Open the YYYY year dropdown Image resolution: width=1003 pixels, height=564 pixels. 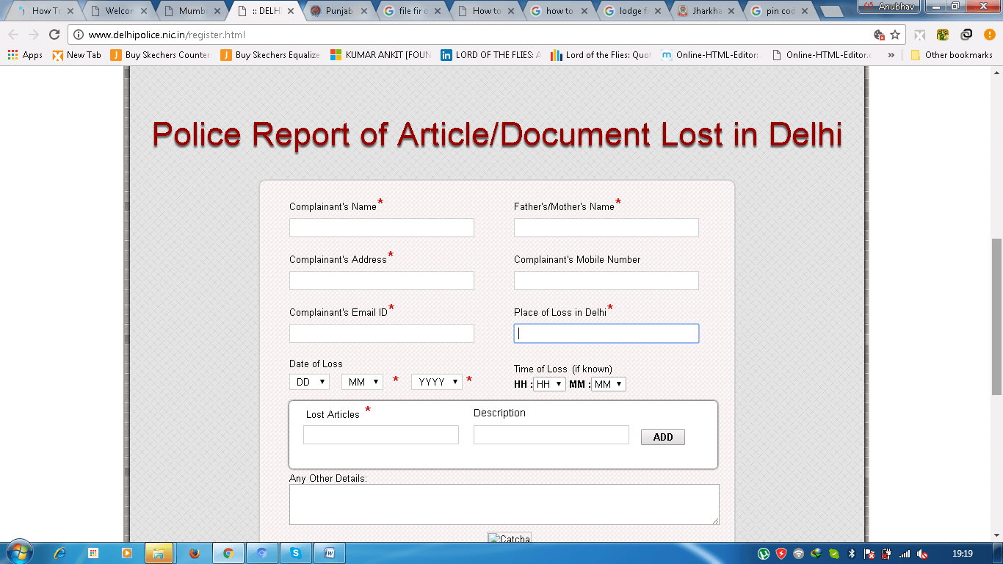(x=436, y=382)
